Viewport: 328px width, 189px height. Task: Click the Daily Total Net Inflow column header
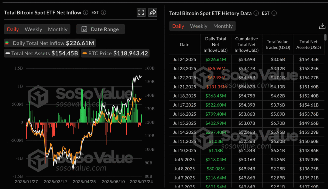[216, 44]
